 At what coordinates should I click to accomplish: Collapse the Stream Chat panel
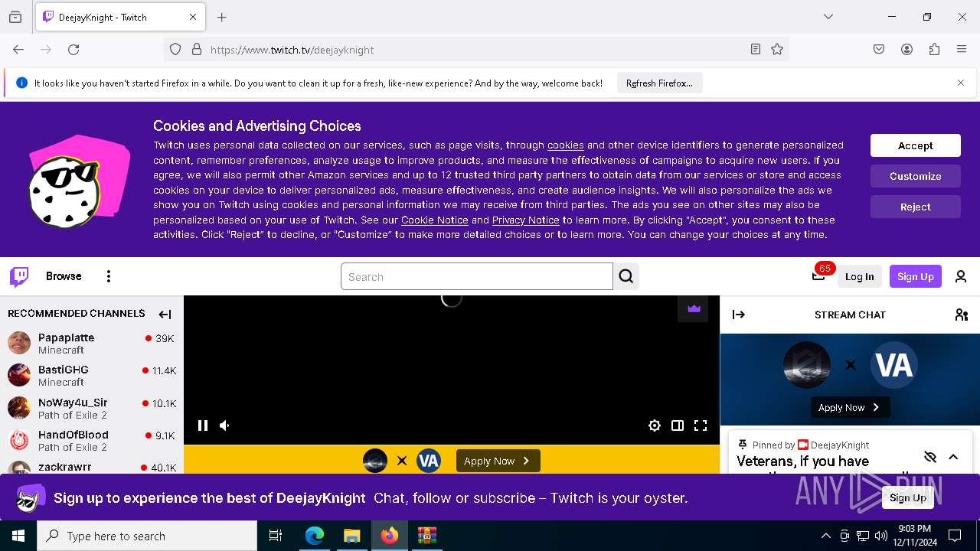pos(739,315)
